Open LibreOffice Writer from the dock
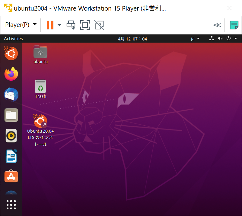Screen dimensions: 242x216 pyautogui.click(x=11, y=156)
